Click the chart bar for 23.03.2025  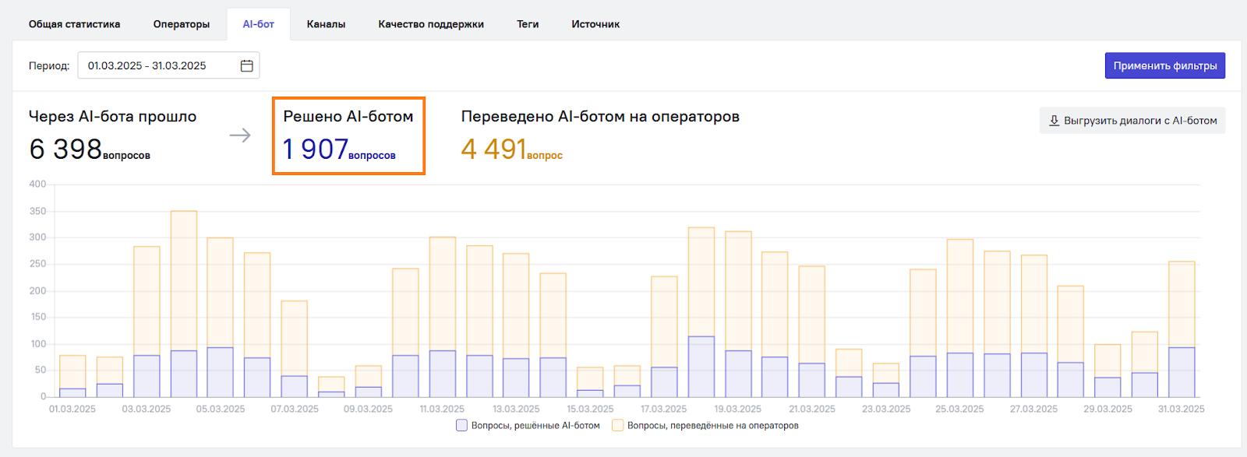(x=885, y=381)
